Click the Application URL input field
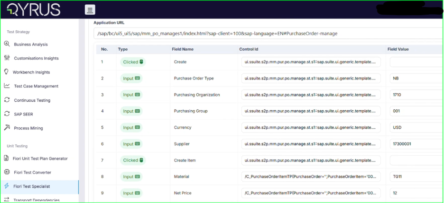This screenshot has width=444, height=203. point(266,34)
